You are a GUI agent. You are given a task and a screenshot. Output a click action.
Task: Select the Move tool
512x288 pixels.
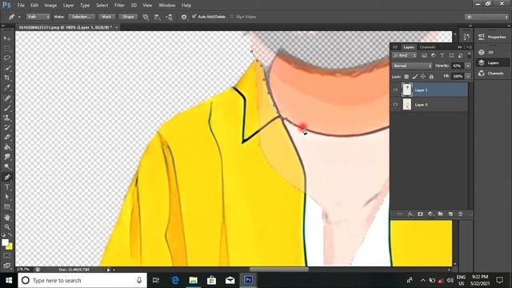point(7,38)
